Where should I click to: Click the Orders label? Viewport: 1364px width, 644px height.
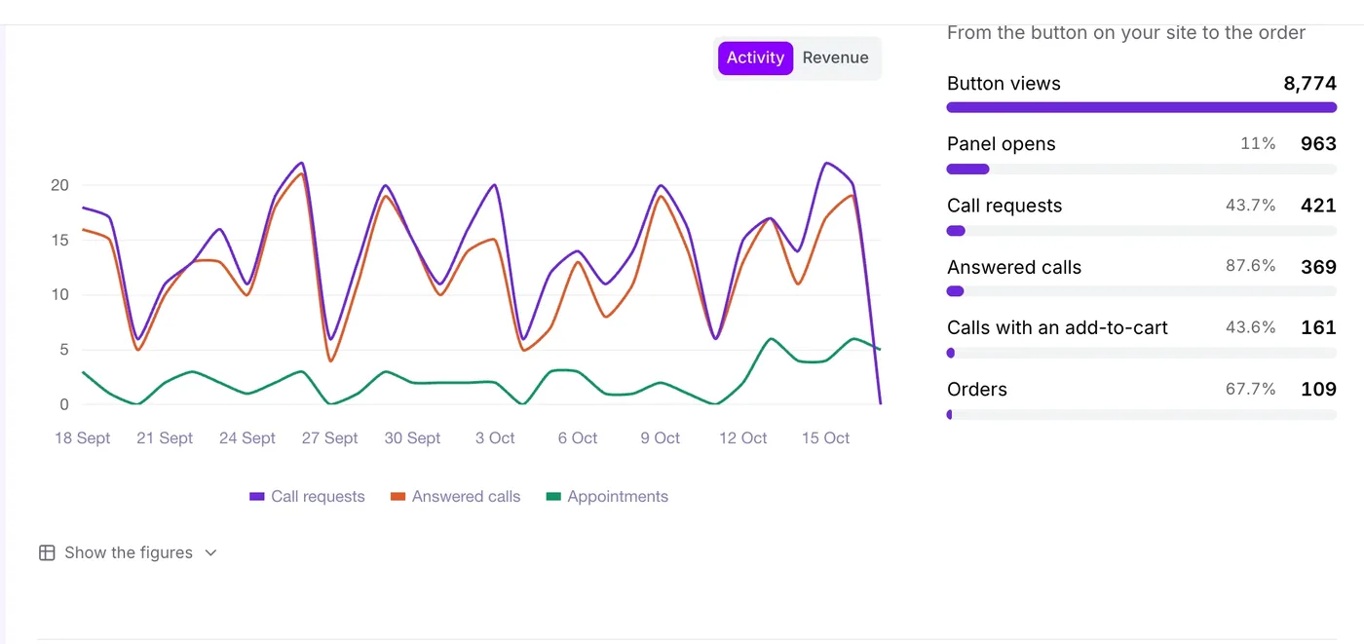click(x=977, y=389)
